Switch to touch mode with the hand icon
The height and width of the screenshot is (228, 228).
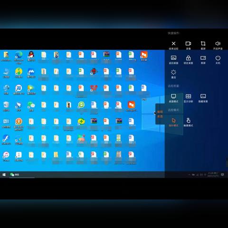(x=188, y=122)
